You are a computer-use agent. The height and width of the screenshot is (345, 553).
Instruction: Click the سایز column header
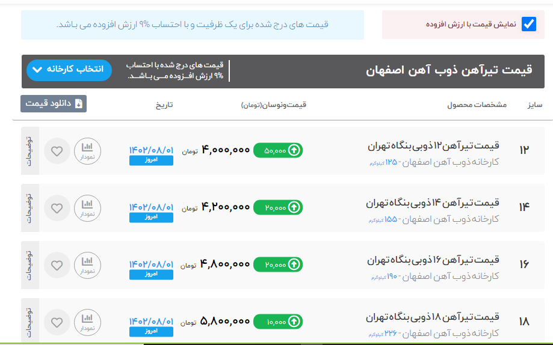click(x=534, y=105)
